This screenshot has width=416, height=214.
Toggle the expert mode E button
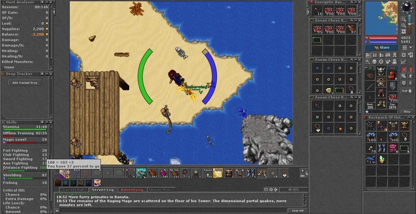[410, 83]
